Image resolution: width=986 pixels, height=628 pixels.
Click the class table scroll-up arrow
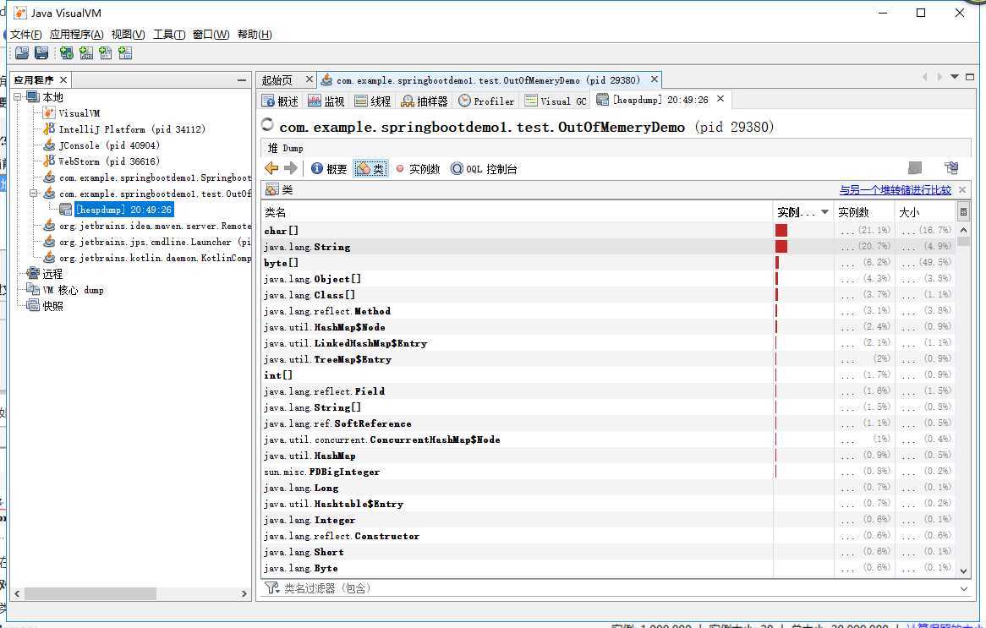(x=963, y=231)
